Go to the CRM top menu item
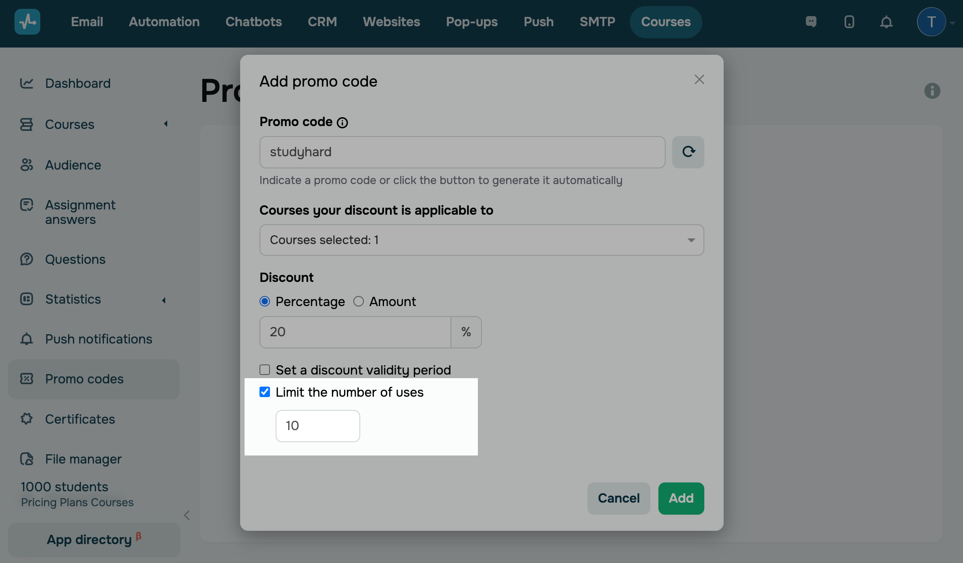 322,22
